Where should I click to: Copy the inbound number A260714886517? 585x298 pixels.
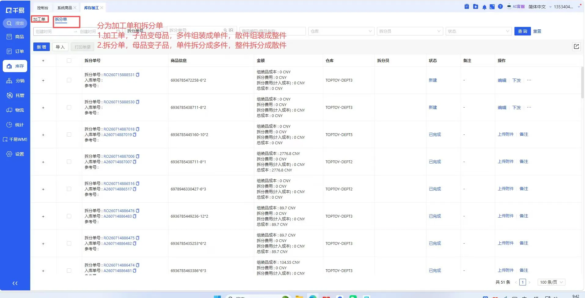click(135, 189)
